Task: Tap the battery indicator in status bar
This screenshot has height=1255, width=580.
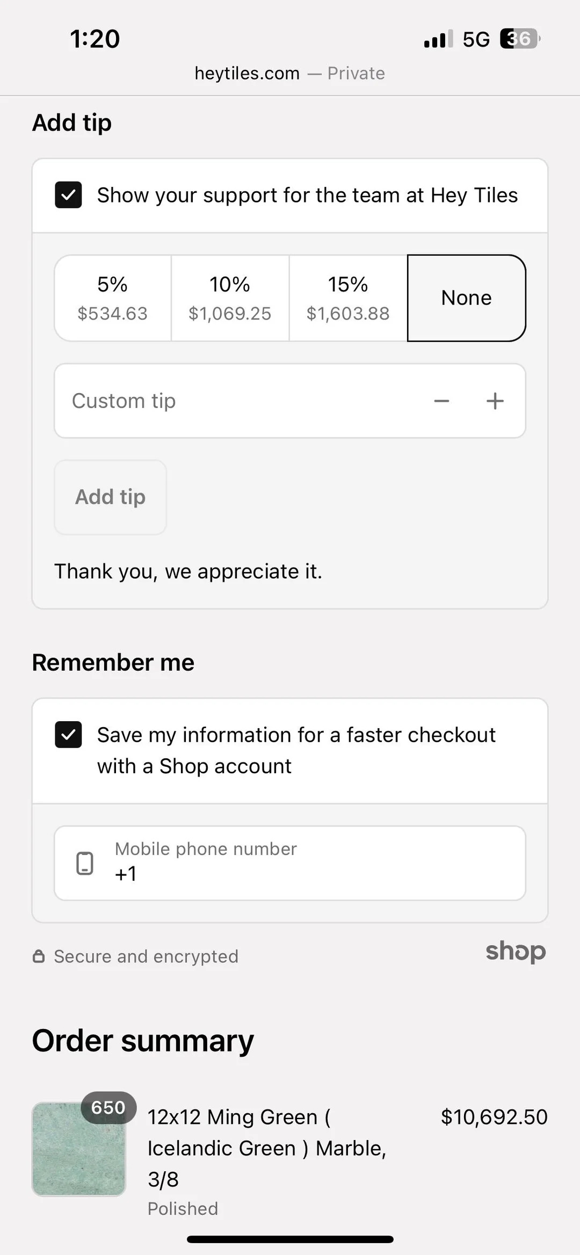Action: pyautogui.click(x=519, y=39)
